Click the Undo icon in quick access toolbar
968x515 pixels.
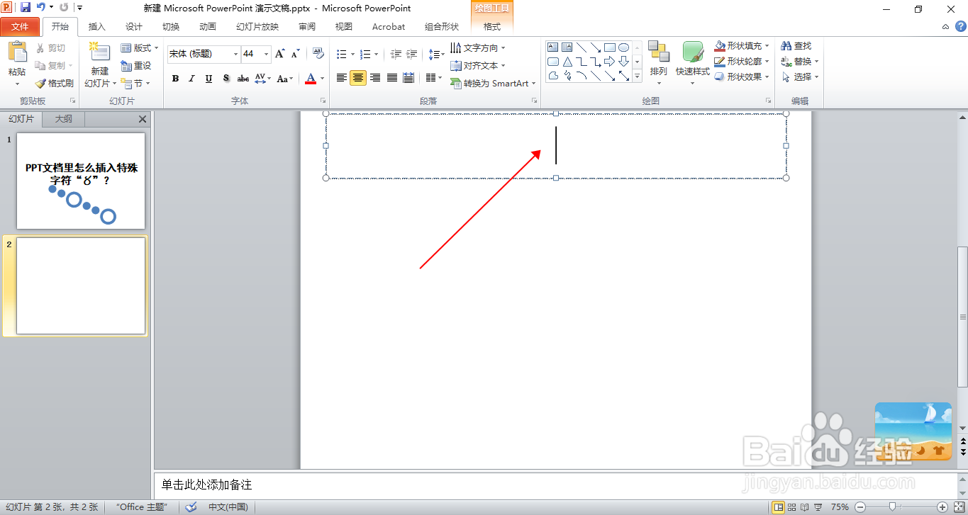pyautogui.click(x=41, y=8)
